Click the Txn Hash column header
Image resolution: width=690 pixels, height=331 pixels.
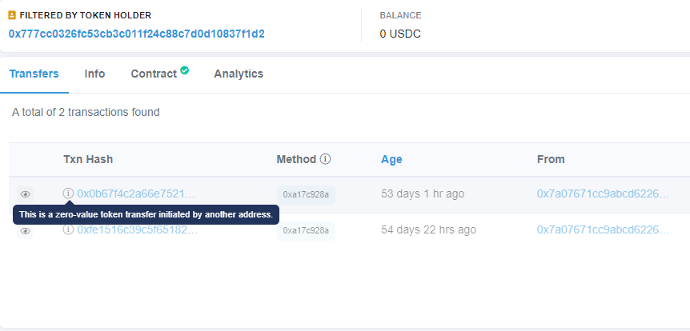pos(88,159)
